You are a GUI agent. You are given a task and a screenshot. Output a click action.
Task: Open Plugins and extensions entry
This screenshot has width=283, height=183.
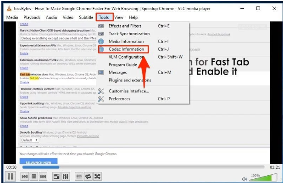143,80
